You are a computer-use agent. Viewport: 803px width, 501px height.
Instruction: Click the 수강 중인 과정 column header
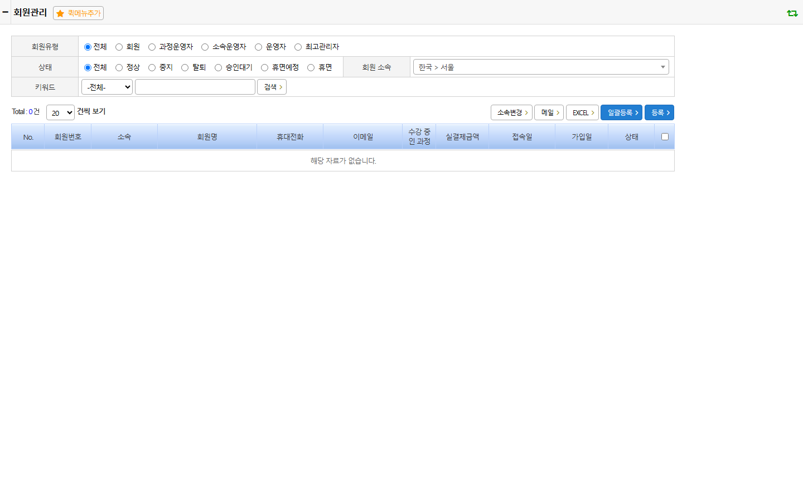point(419,137)
